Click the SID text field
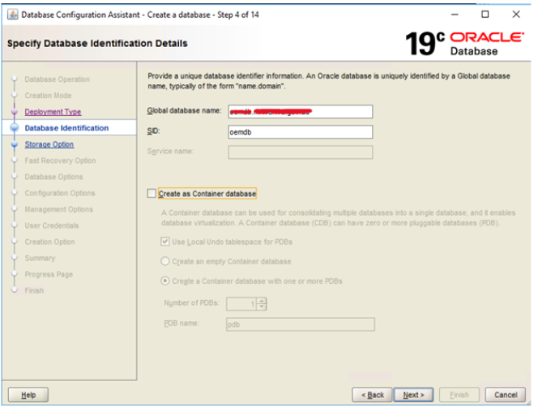Image resolution: width=538 pixels, height=407 pixels. tap(301, 132)
